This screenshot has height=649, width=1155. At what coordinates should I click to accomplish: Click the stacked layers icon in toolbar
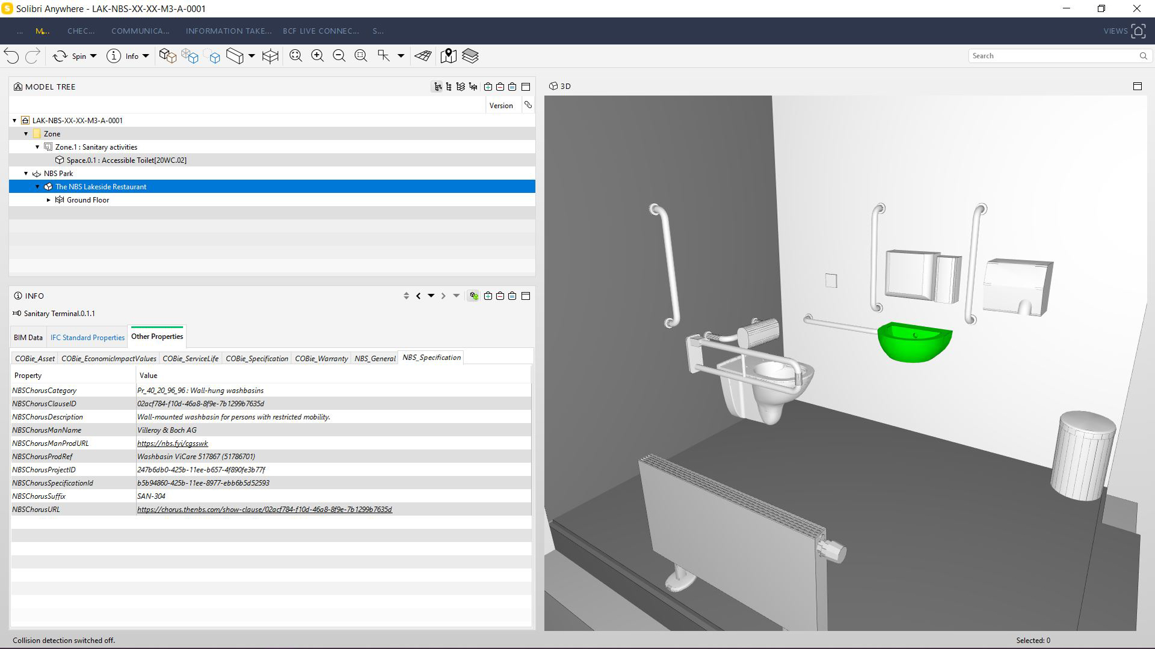470,56
